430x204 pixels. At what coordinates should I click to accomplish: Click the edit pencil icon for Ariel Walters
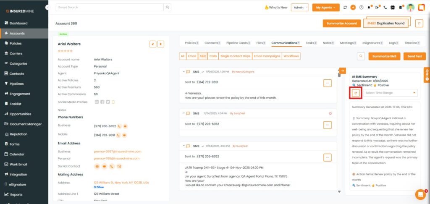(x=153, y=44)
